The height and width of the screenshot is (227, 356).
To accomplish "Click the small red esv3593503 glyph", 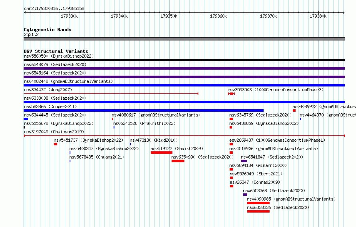I will (x=231, y=94).
